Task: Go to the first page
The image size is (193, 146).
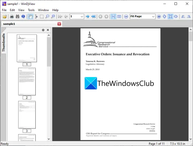Action: pos(60,16)
